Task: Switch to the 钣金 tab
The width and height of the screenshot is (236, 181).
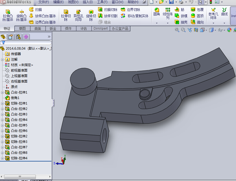Action: [x=53, y=29]
